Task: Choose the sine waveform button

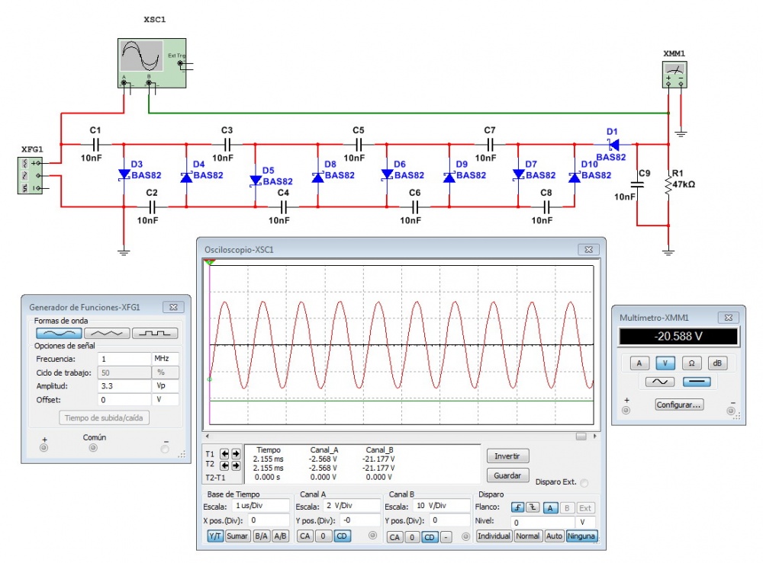Action: click(x=58, y=333)
